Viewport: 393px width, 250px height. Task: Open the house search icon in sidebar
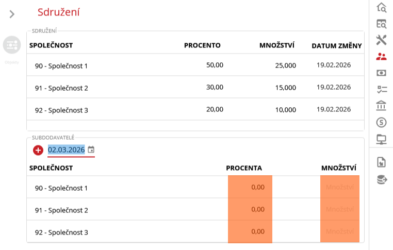381,7
